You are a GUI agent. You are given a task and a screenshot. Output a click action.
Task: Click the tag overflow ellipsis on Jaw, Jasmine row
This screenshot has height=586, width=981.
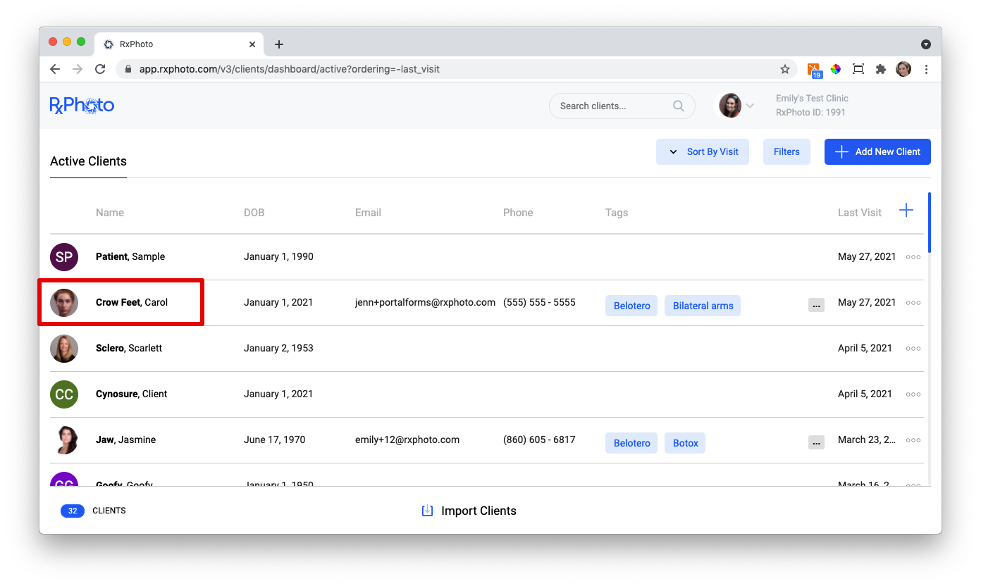pos(816,442)
